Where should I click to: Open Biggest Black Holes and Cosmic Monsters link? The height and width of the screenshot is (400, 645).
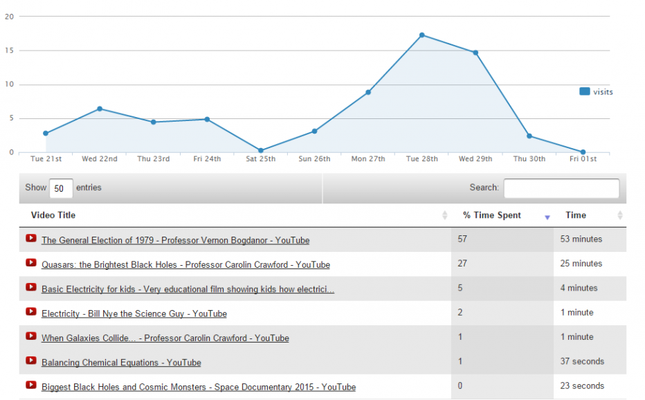[199, 388]
